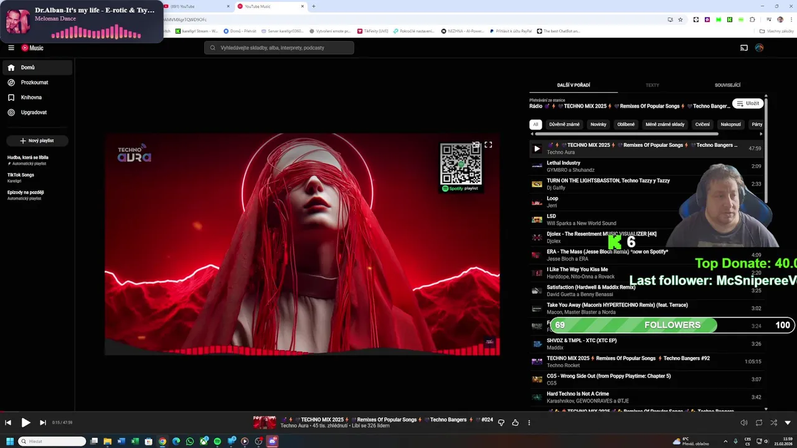Click the chips scrollbar left arrow

click(x=532, y=134)
